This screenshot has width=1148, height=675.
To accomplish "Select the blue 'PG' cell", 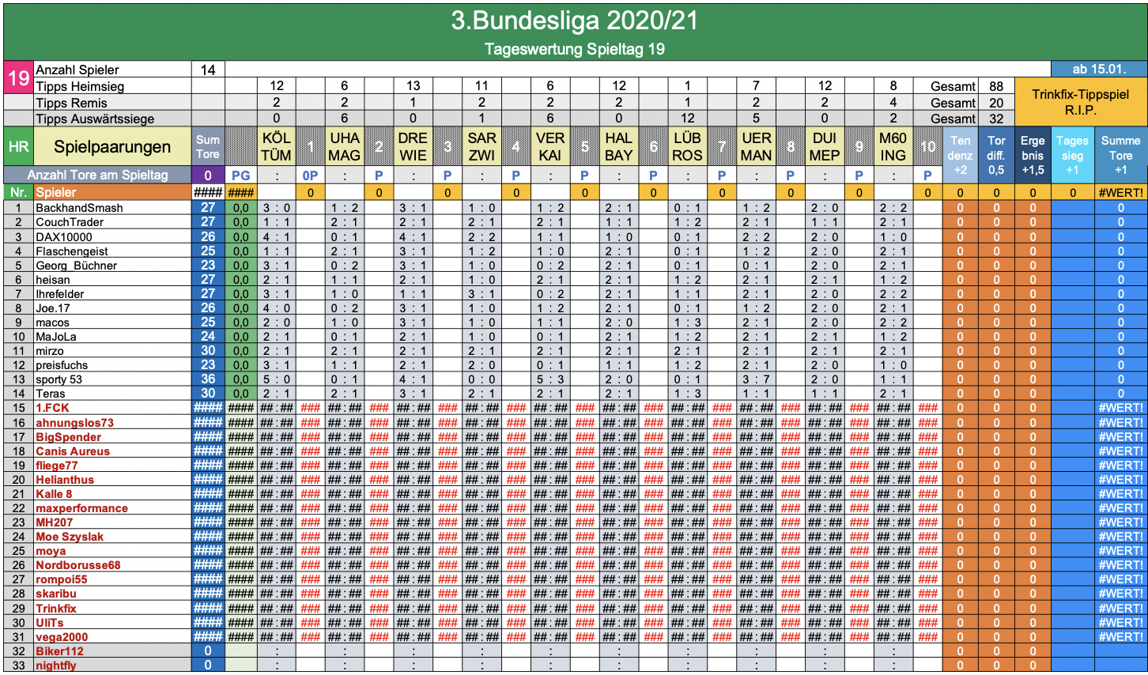I will pyautogui.click(x=241, y=175).
